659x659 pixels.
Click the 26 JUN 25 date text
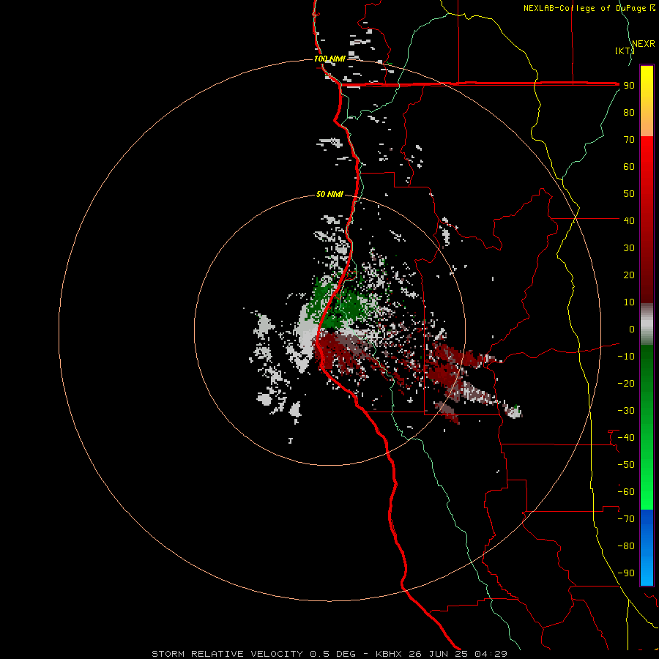click(x=439, y=654)
